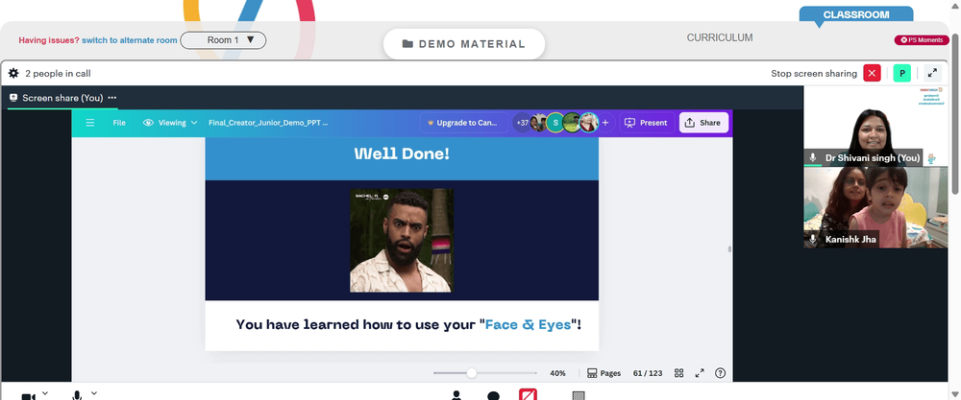961x400 pixels.
Task: Switch to the CURRICULUM tab
Action: (x=720, y=38)
